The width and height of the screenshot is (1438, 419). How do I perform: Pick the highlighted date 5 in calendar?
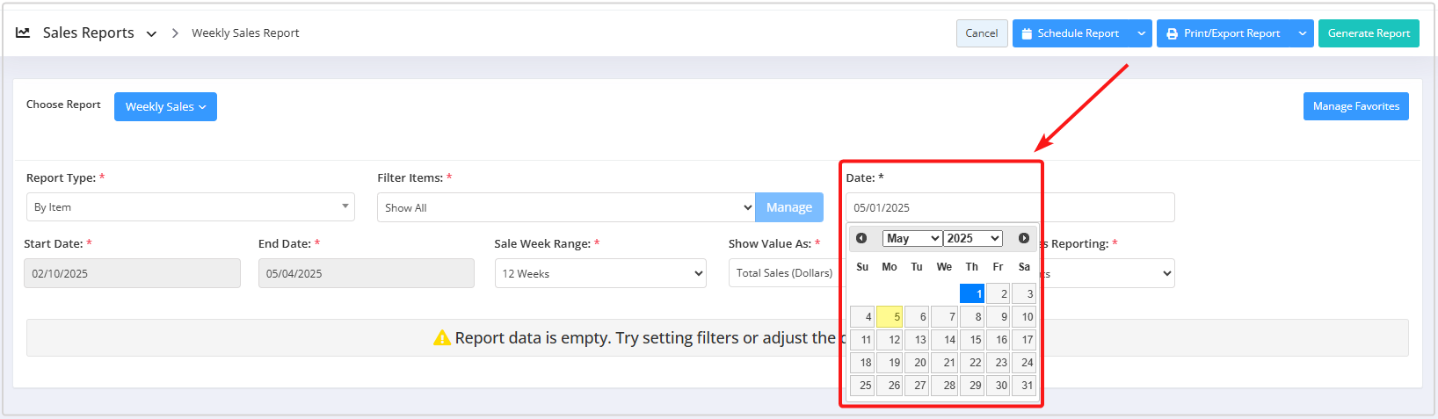click(890, 316)
